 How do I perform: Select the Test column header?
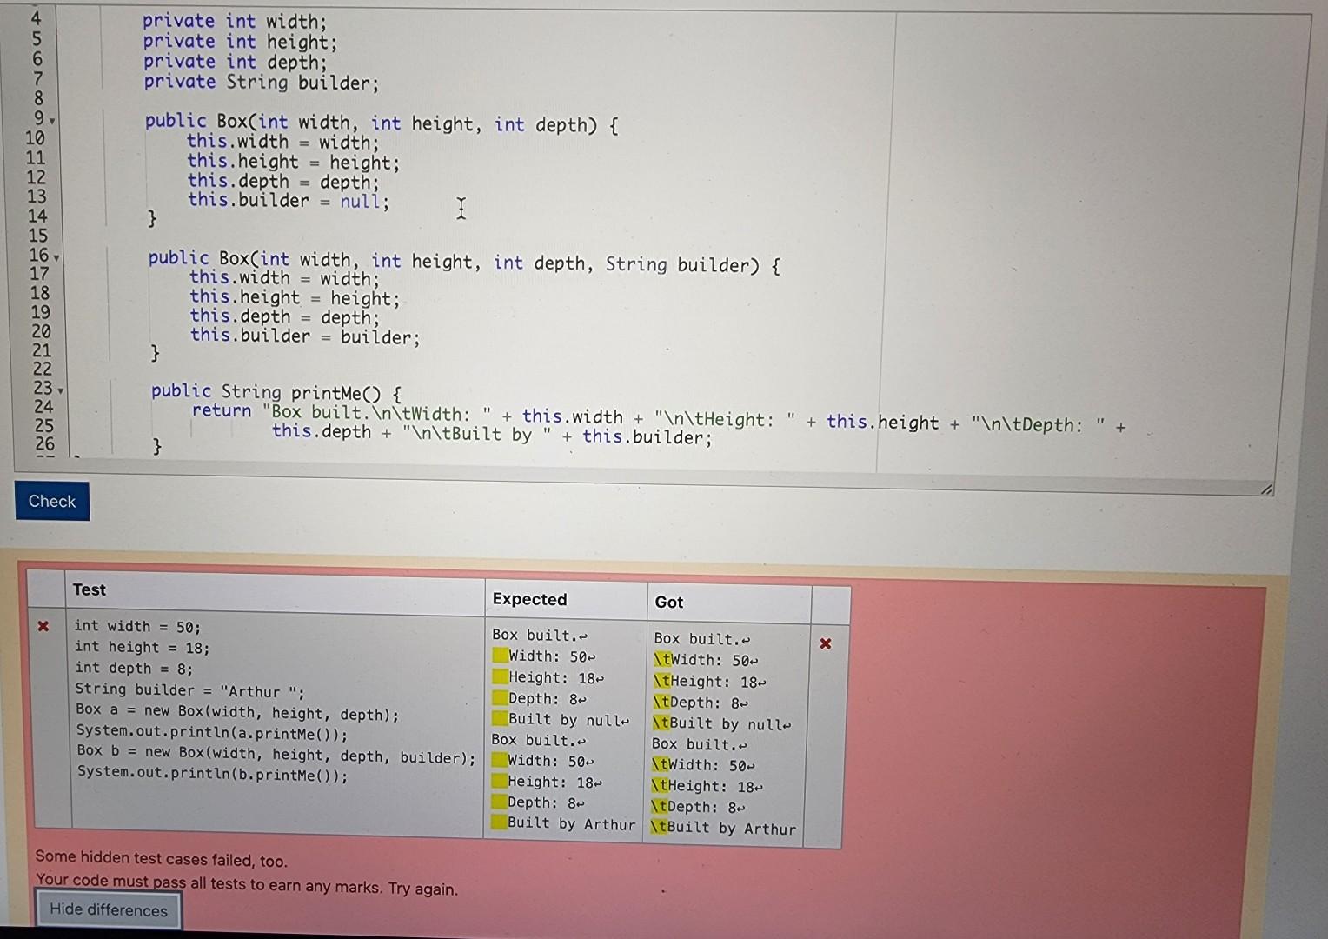(90, 589)
